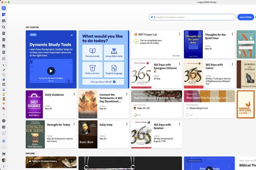Click the blue open-book shortcut icon
Image resolution: width=256 pixels, height=170 pixels.
[3, 79]
